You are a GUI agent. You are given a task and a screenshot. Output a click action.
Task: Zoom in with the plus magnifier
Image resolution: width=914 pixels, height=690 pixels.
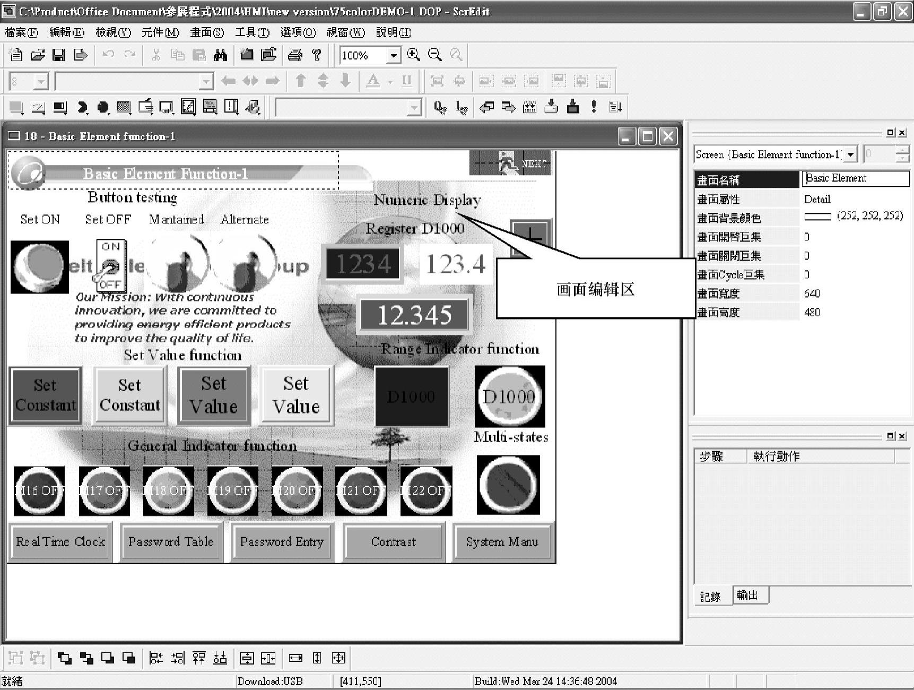coord(413,55)
